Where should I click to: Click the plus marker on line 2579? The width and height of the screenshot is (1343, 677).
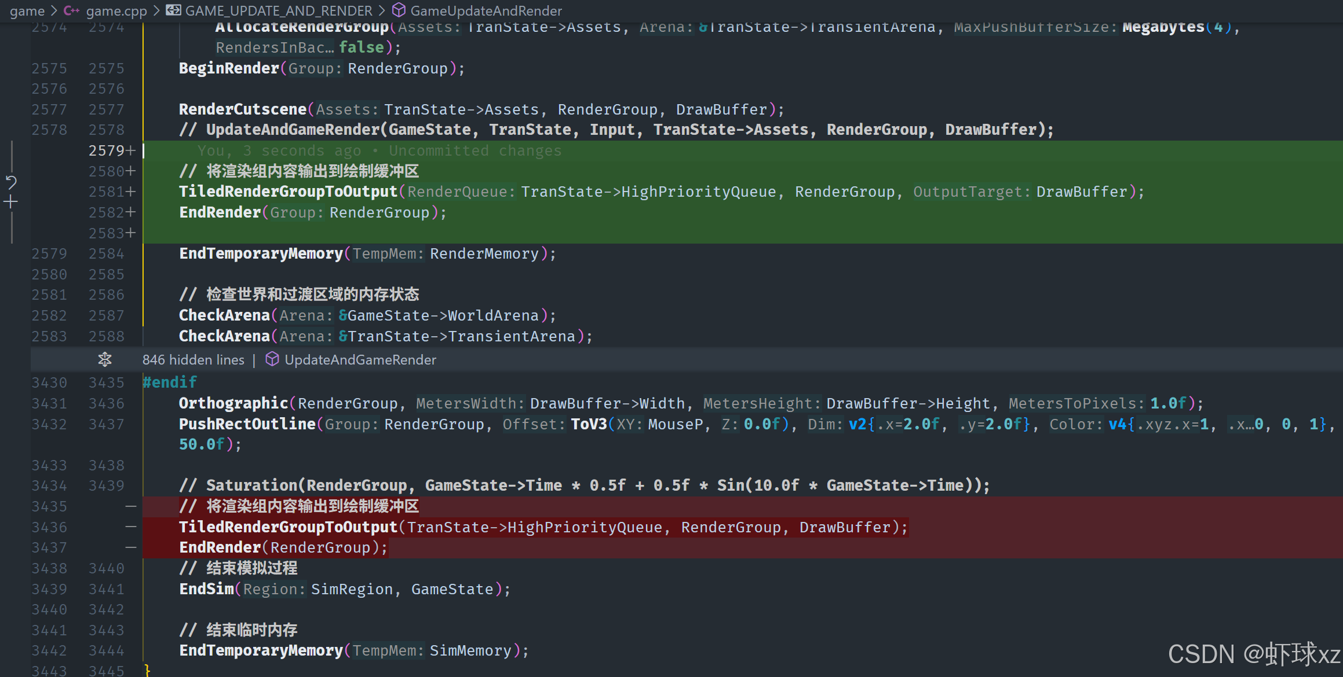[x=131, y=150]
